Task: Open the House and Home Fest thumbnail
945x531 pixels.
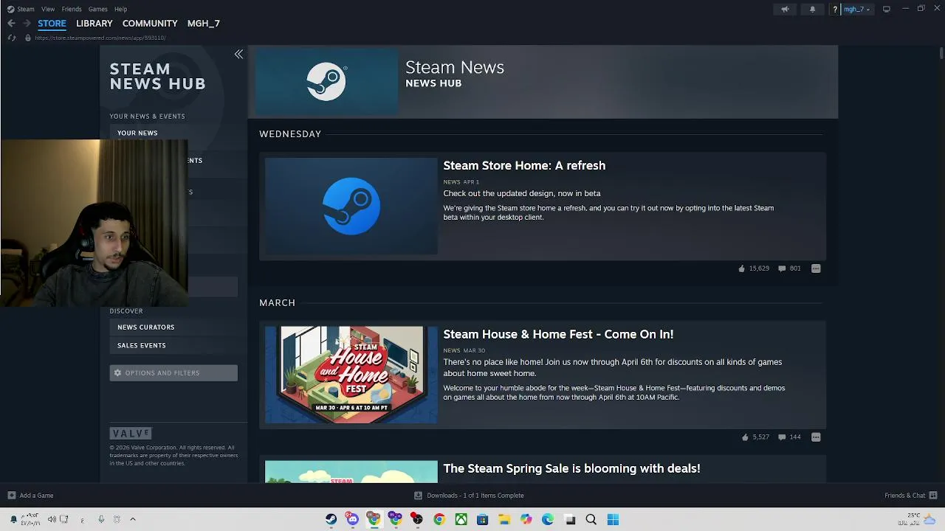Action: click(351, 375)
